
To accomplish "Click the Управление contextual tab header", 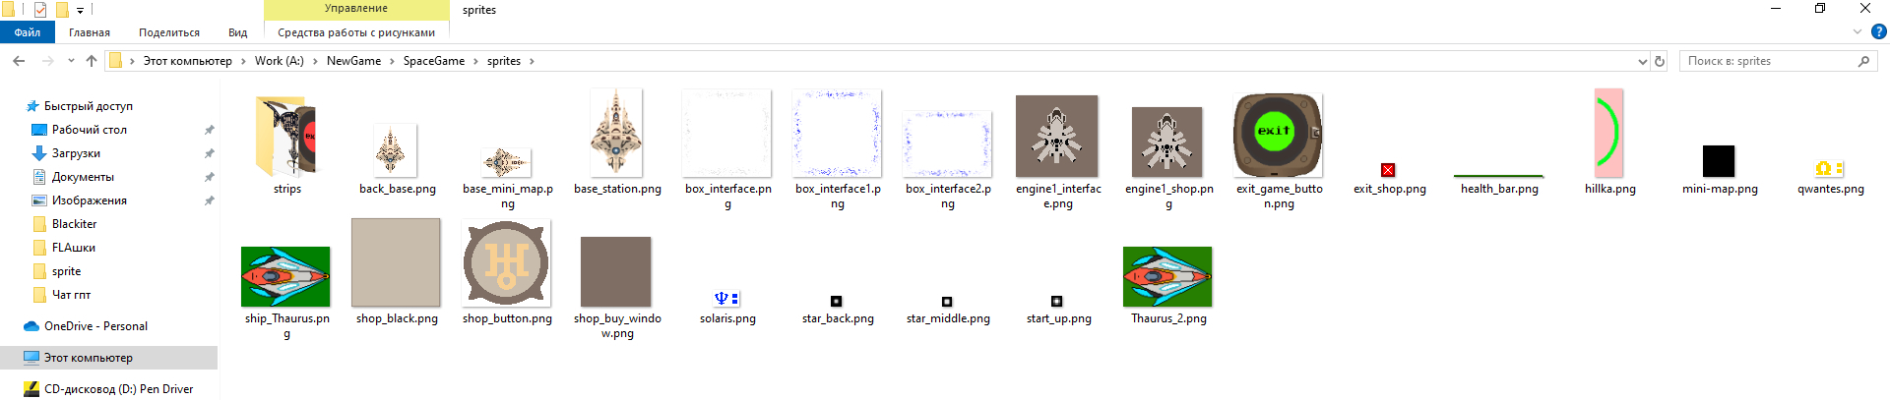I will pyautogui.click(x=356, y=9).
